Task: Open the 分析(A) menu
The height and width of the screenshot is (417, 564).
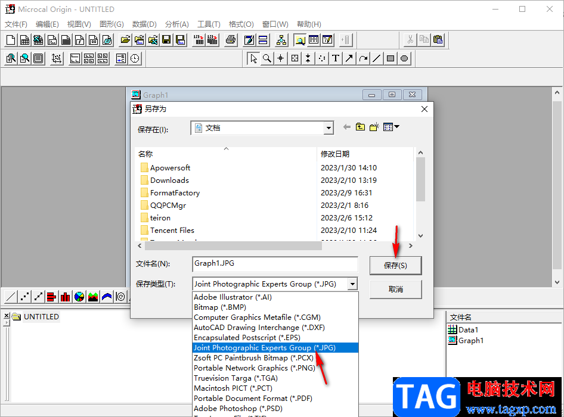Action: point(176,24)
